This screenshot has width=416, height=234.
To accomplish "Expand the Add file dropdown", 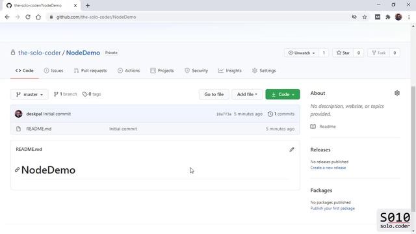I will pyautogui.click(x=247, y=94).
